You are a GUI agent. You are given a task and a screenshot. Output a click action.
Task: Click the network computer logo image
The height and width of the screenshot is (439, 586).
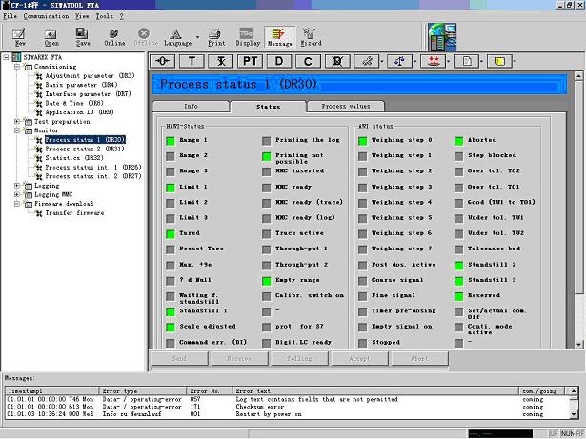pyautogui.click(x=442, y=37)
